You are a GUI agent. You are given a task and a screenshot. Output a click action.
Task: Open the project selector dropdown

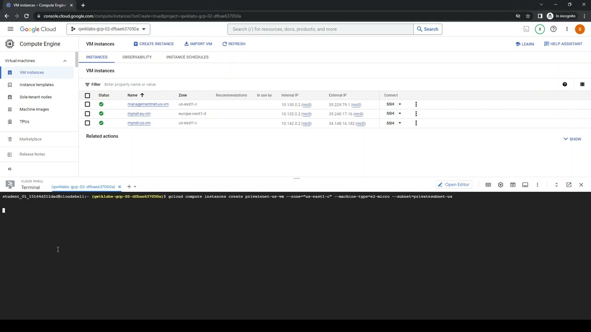(x=108, y=29)
